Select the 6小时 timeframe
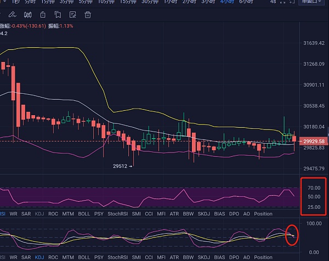 click(245, 2)
